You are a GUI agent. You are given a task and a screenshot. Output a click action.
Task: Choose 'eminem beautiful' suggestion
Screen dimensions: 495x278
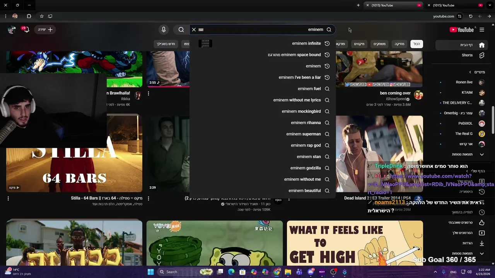click(x=263, y=191)
